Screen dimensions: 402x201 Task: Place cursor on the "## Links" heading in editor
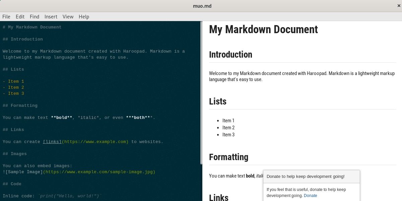[13, 130]
